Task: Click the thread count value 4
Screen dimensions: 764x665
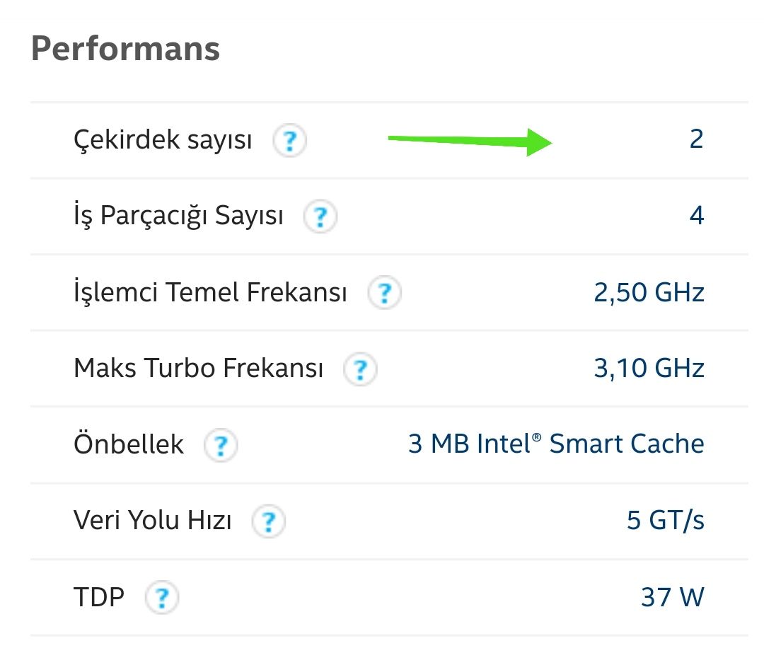Action: click(697, 216)
